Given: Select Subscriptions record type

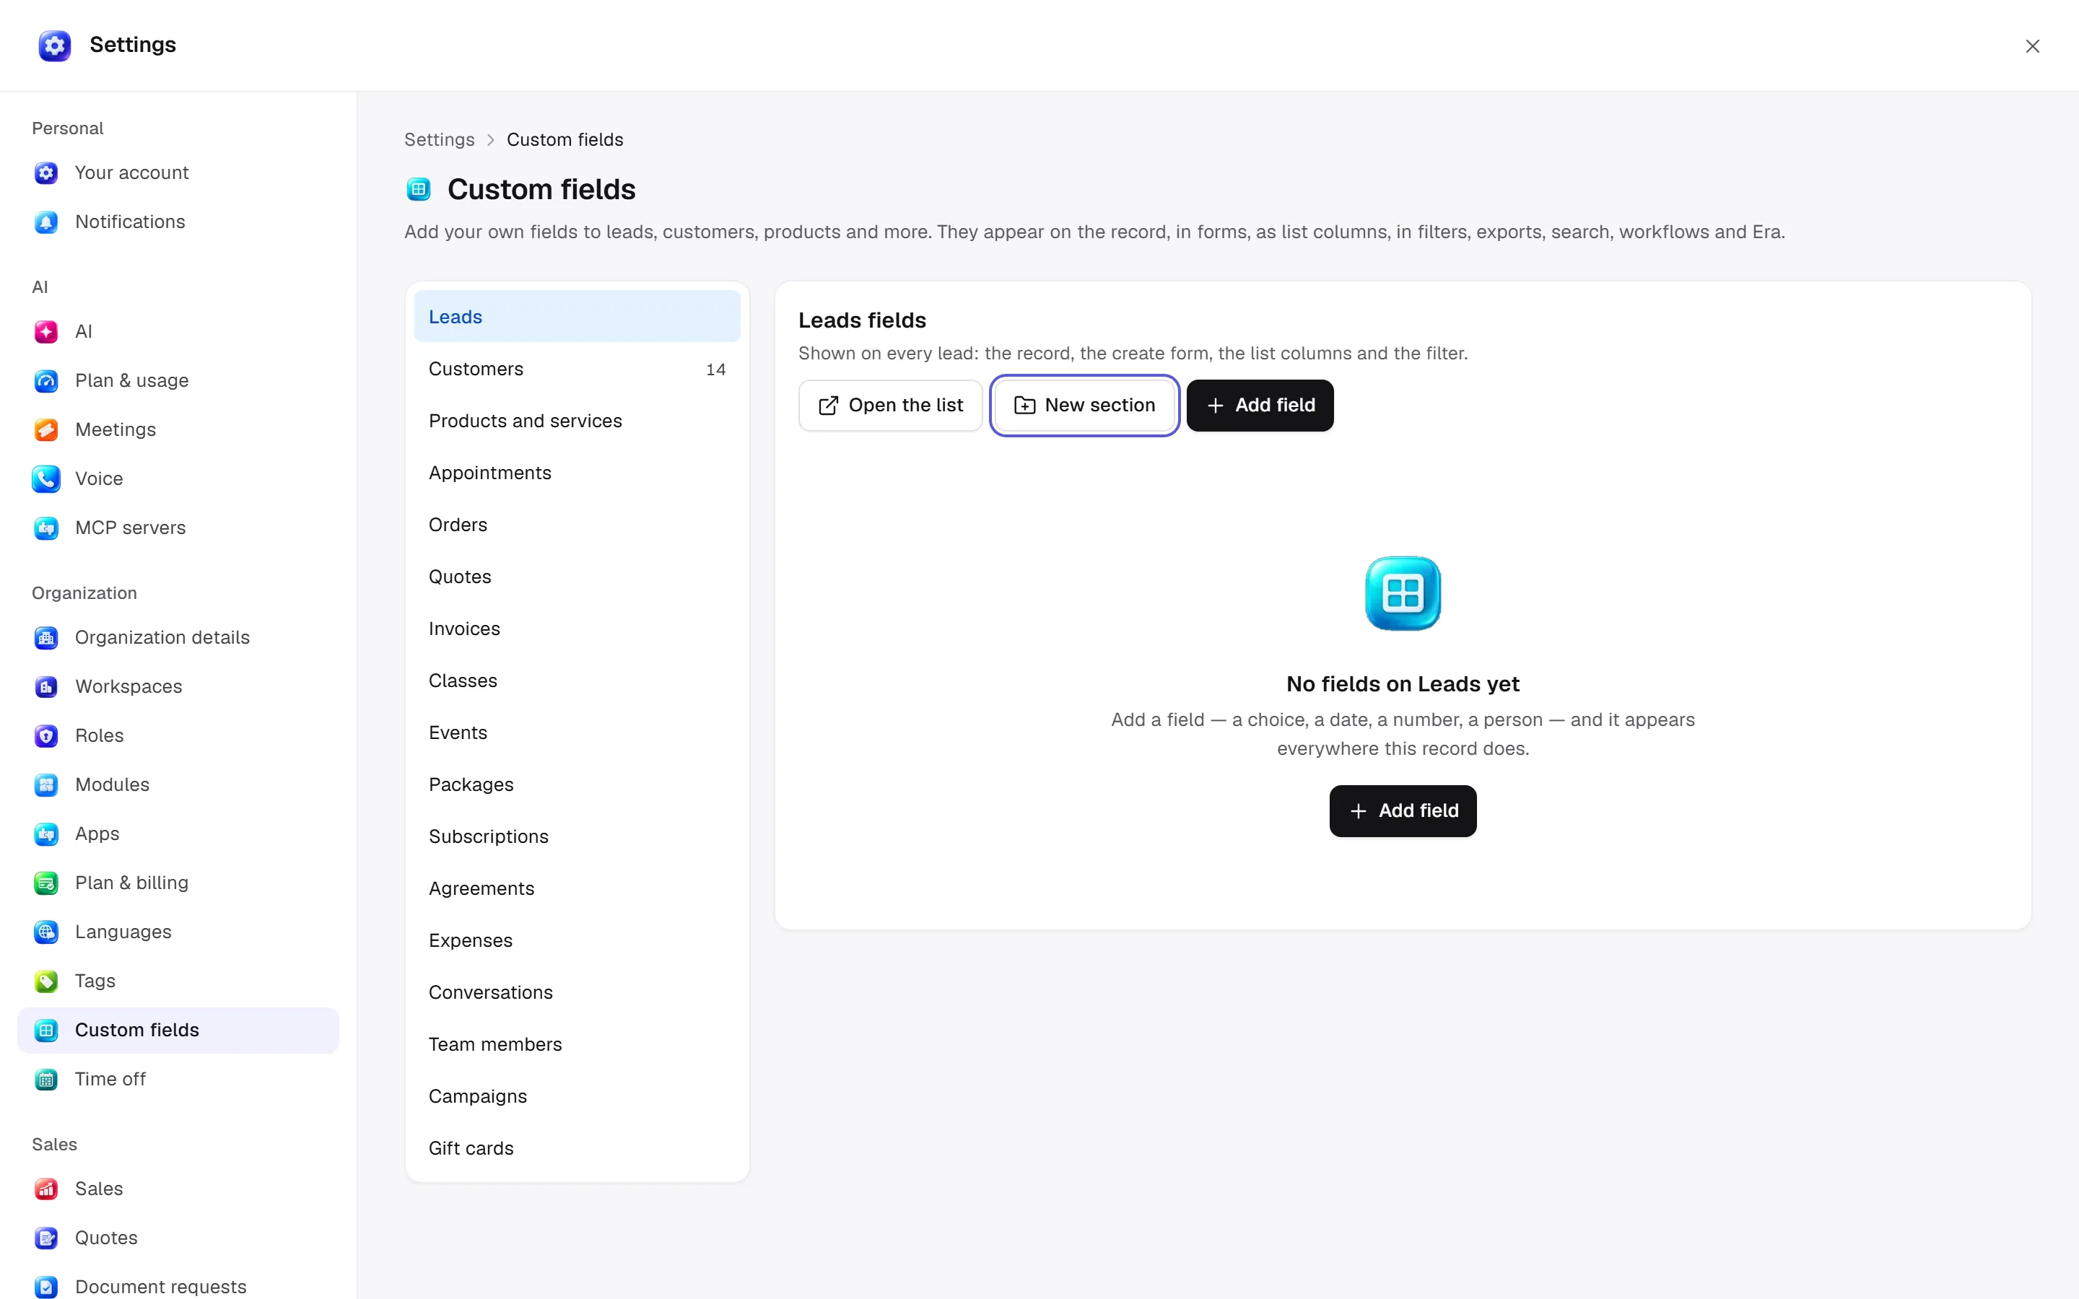Looking at the screenshot, I should tap(577, 837).
